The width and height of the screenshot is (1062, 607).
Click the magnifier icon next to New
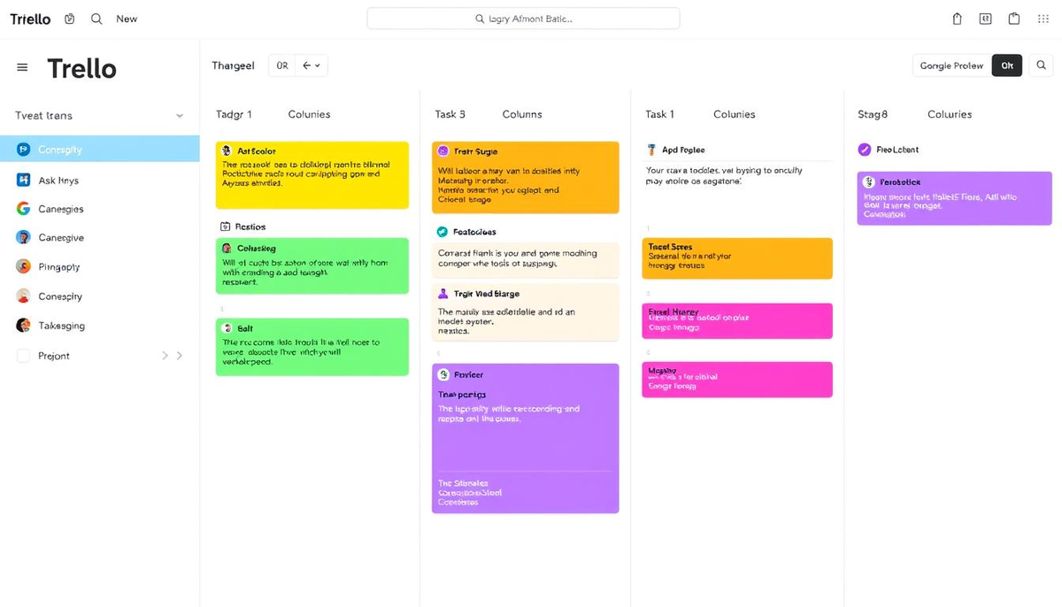tap(96, 19)
